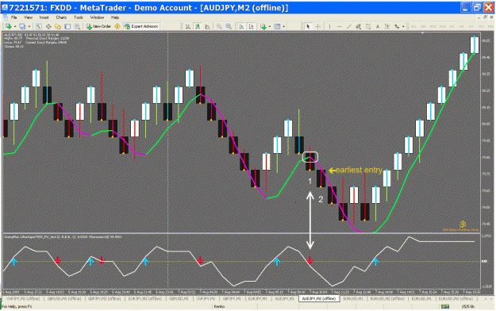The width and height of the screenshot is (496, 311).
Task: Toggle chart Auto Scroll
Action: click(x=241, y=26)
